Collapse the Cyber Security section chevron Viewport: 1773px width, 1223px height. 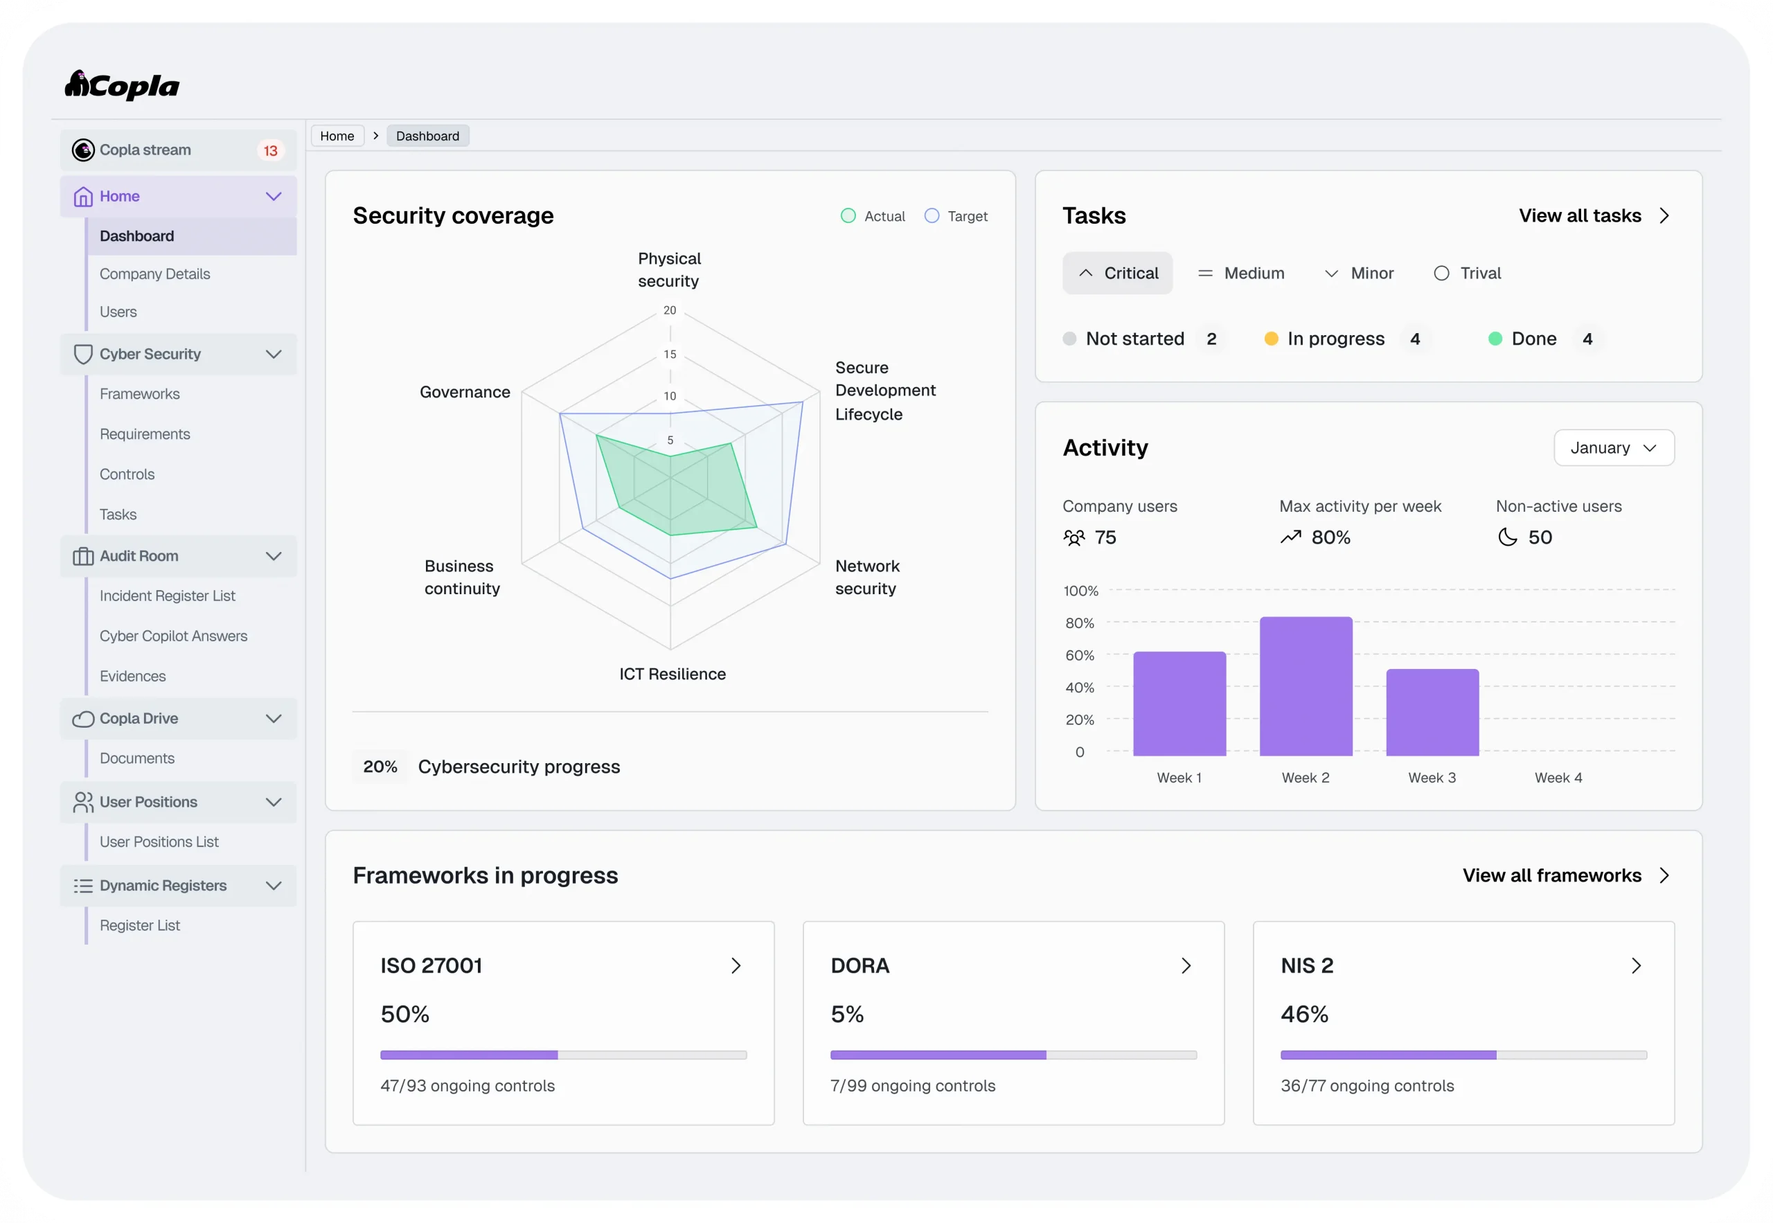pos(274,354)
